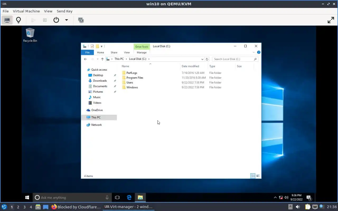338x211 pixels.
Task: Select the PerfLogs folder
Action: [132, 73]
